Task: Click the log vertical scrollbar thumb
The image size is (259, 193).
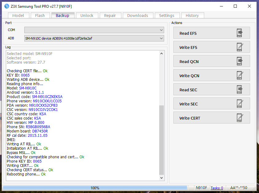Action: 162,140
